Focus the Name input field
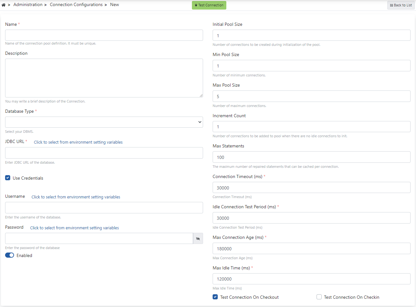The image size is (416, 307). click(x=104, y=35)
